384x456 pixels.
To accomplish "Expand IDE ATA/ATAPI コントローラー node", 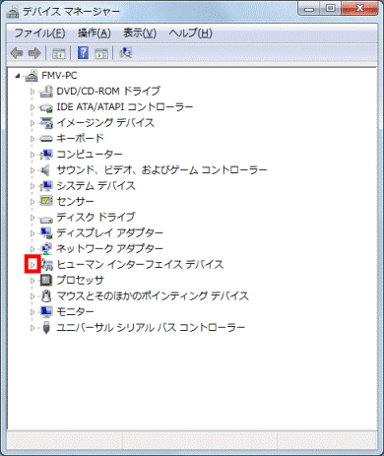I will coord(32,107).
